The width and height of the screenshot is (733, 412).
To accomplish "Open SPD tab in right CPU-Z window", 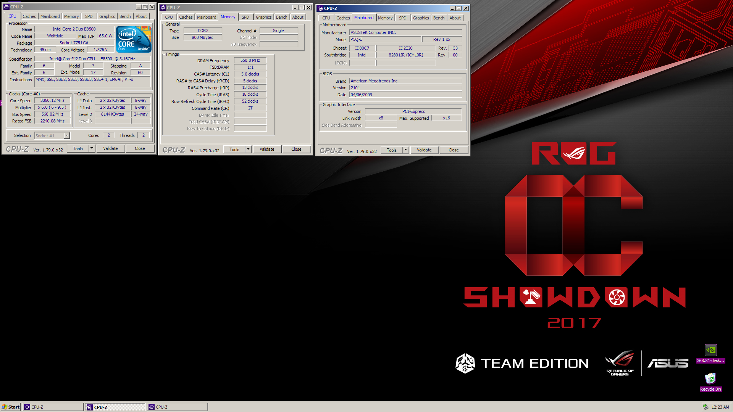I will pyautogui.click(x=403, y=18).
